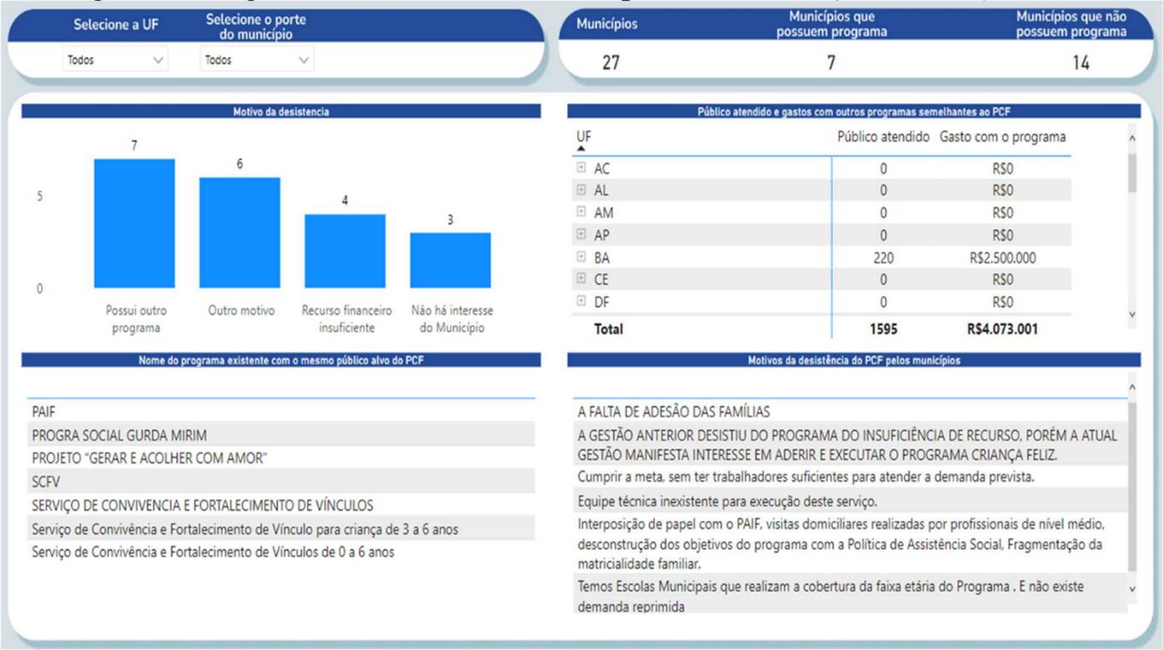Expand the AP state row
The image size is (1163, 650).
[581, 235]
